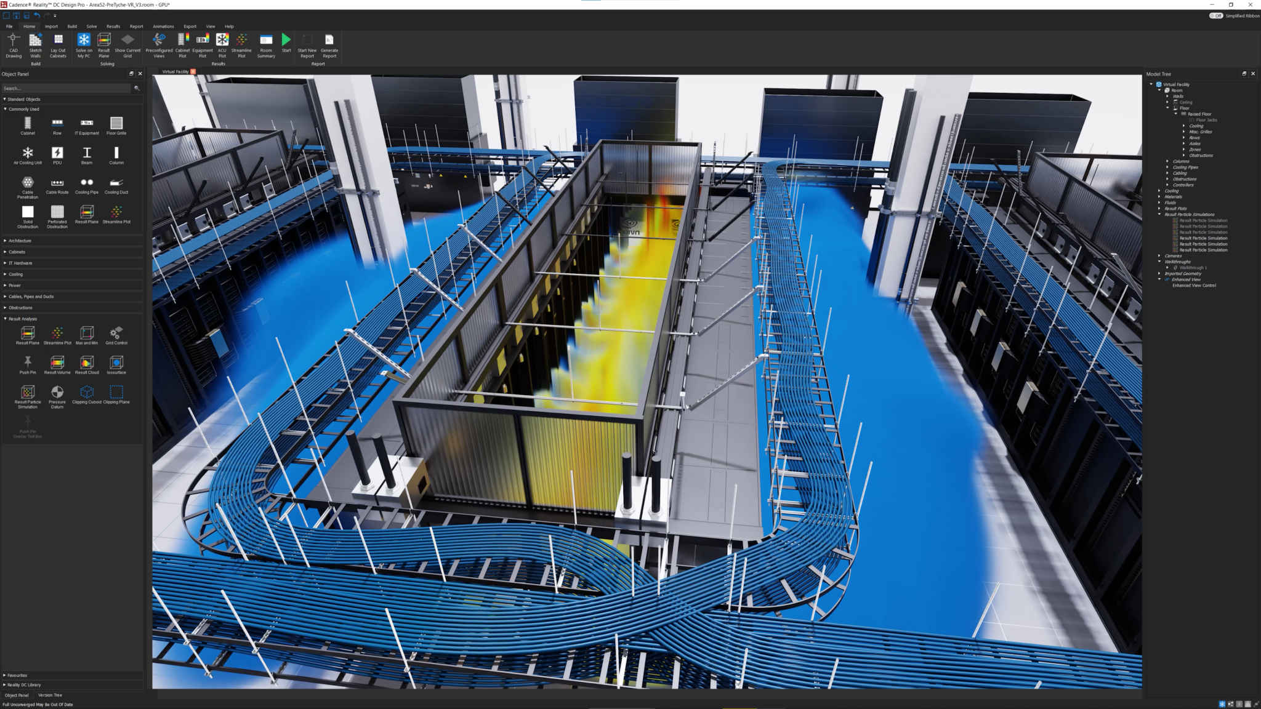This screenshot has height=709, width=1261.
Task: Open the Grid Control tool
Action: (116, 335)
